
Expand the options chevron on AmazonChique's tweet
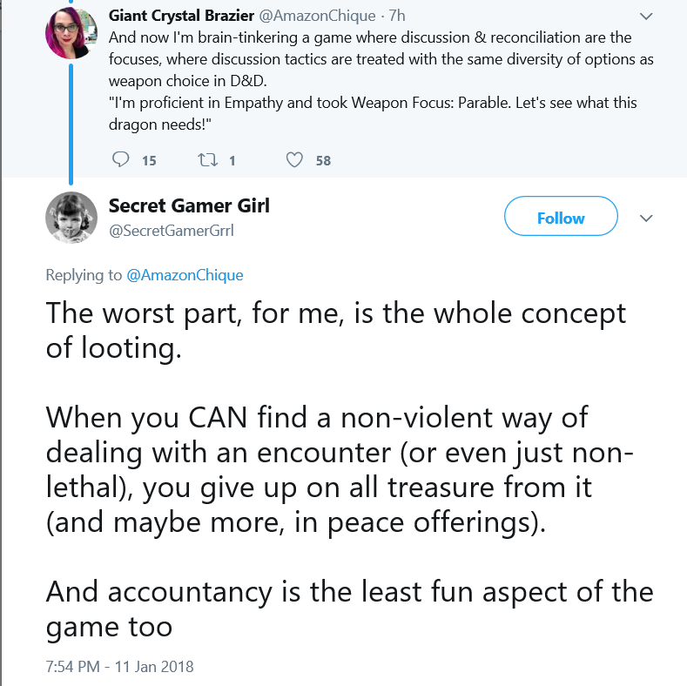[x=646, y=17]
